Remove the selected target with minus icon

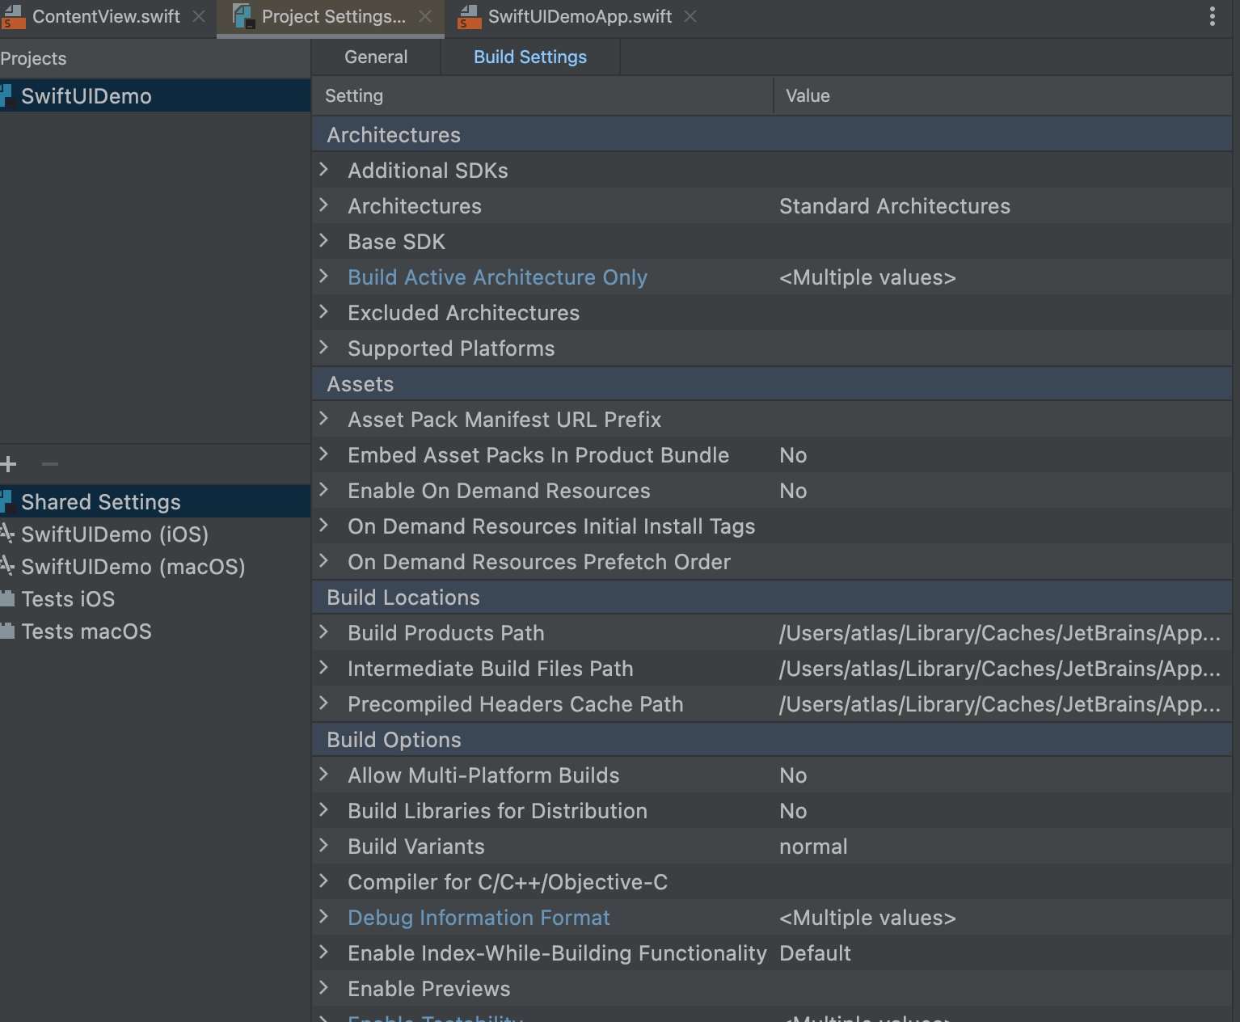coord(50,464)
